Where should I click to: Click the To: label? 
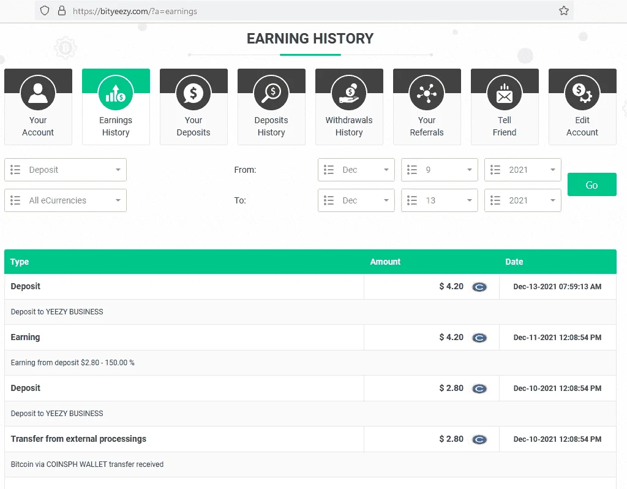[240, 200]
